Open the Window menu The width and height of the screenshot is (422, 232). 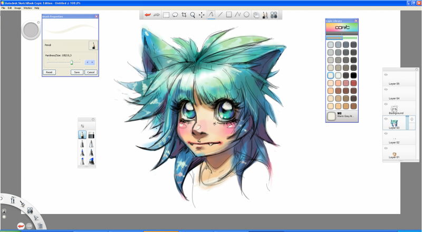point(28,8)
